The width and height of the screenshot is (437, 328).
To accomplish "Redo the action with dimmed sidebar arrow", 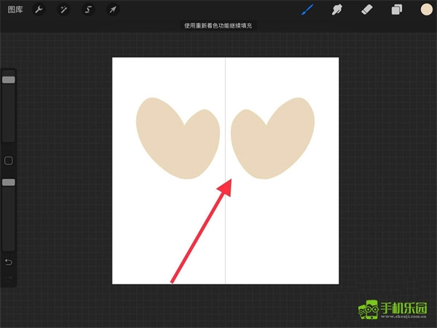I will click(x=9, y=278).
